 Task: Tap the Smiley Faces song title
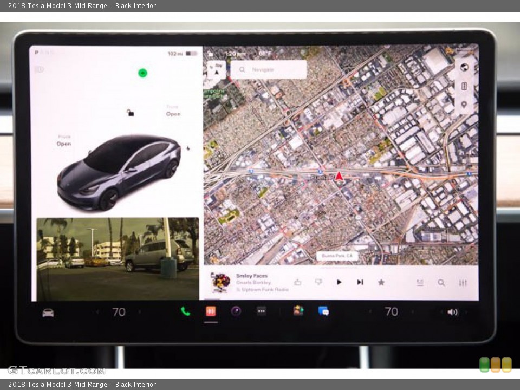coord(252,276)
